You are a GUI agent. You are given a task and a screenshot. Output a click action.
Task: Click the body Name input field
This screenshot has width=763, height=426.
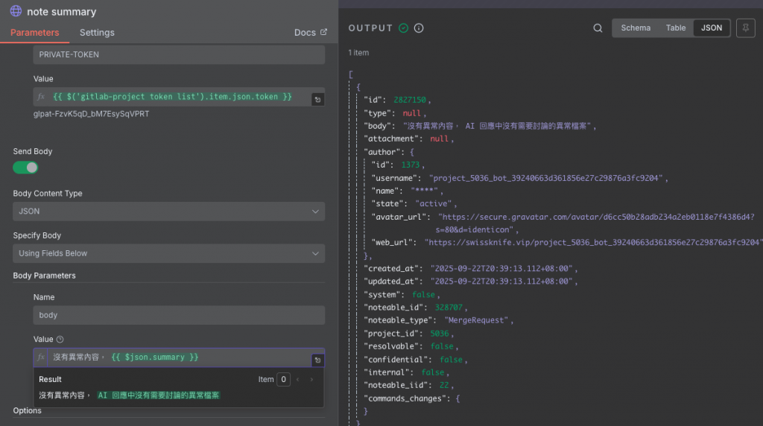point(179,315)
